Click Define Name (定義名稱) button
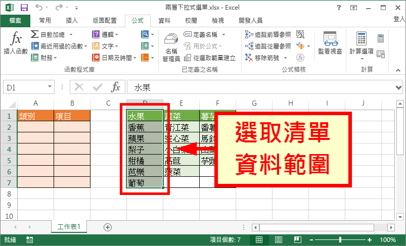This screenshot has width=406, height=246. point(200,34)
